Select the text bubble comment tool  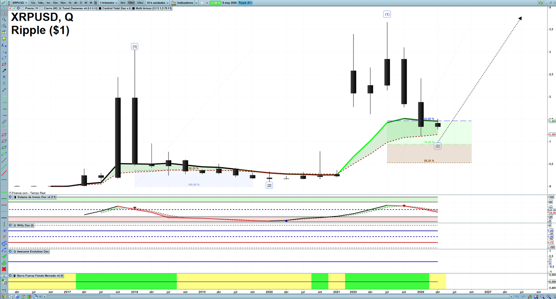click(x=4, y=83)
